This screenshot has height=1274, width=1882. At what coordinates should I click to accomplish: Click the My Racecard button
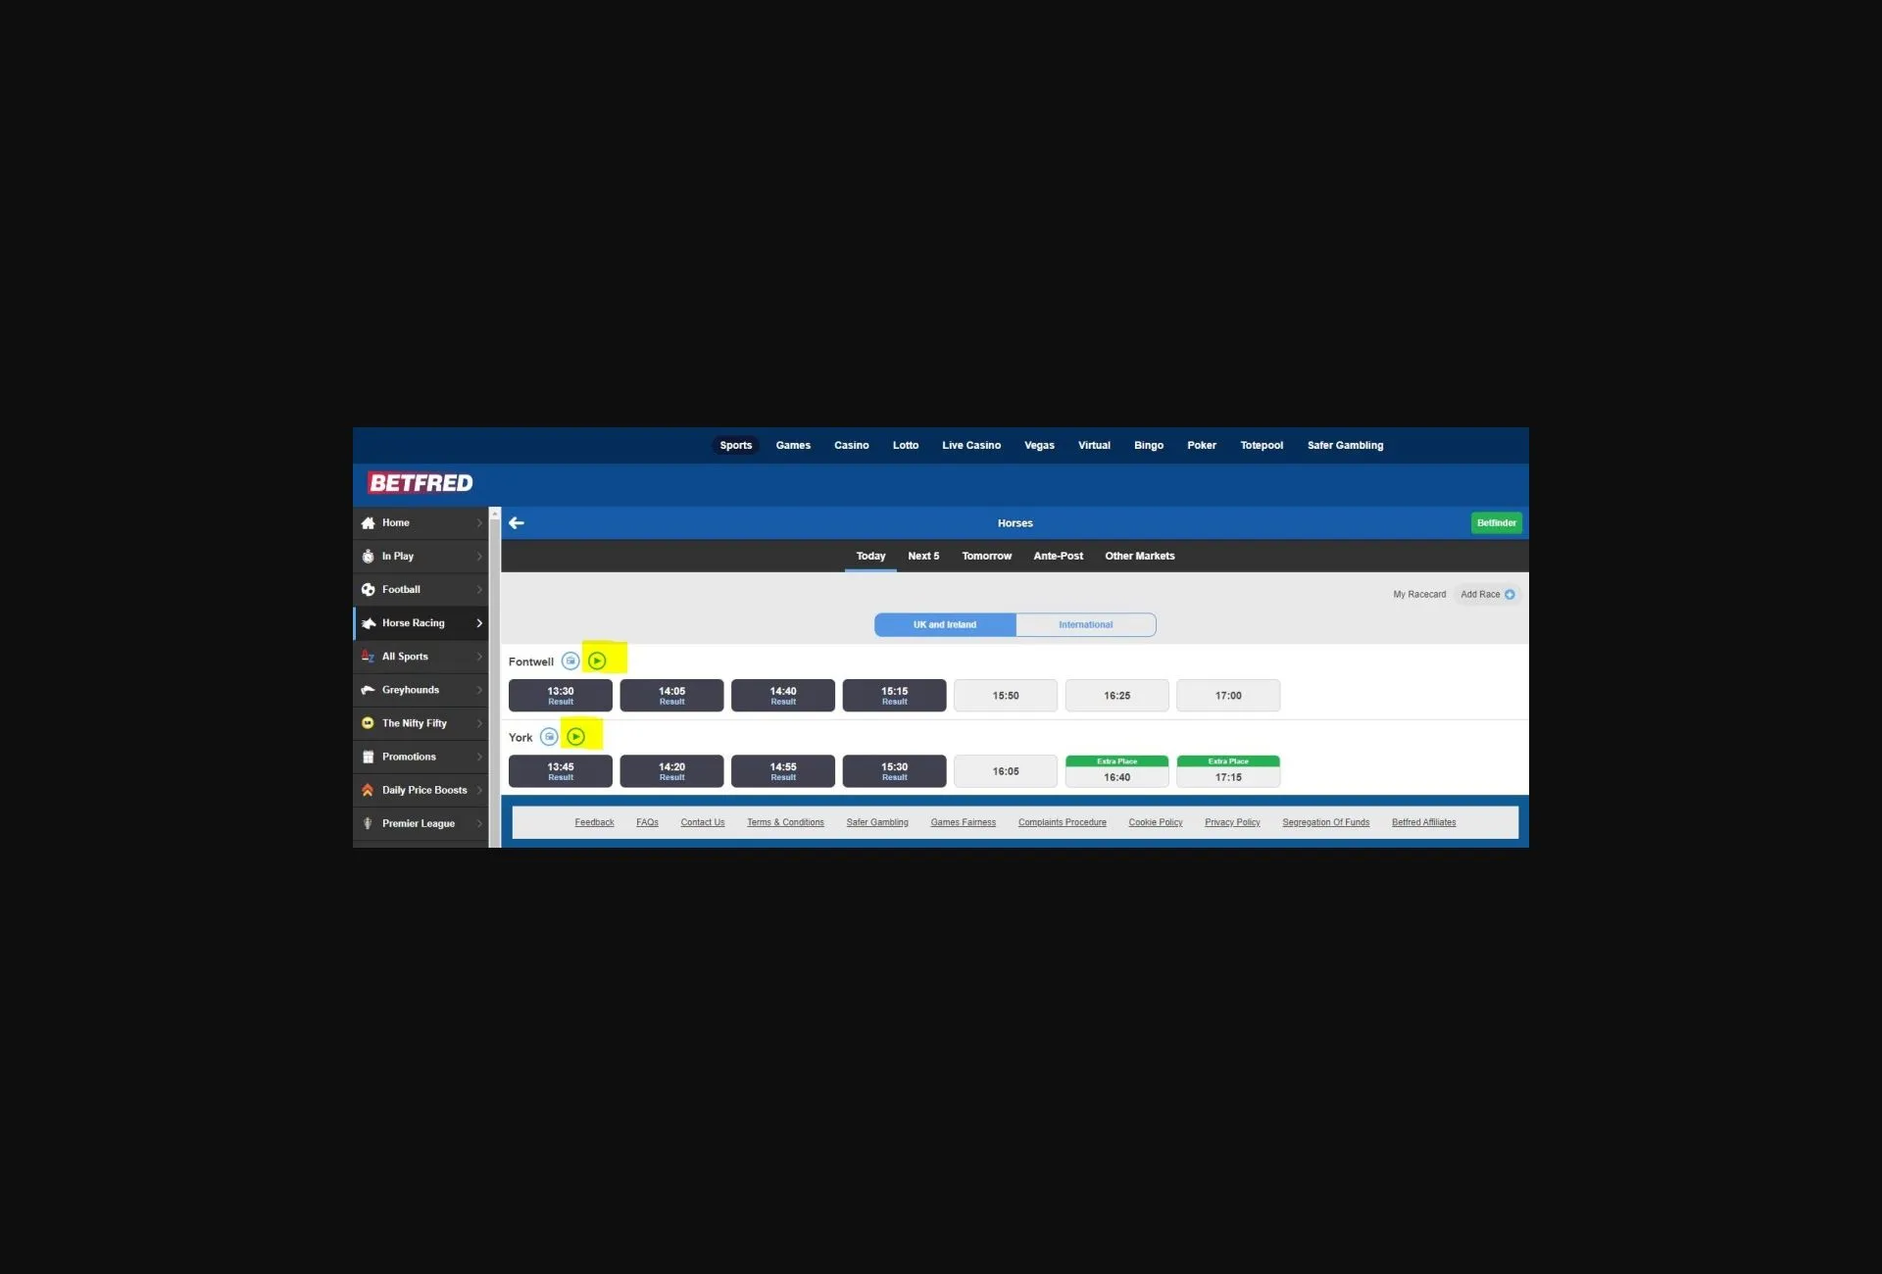point(1418,593)
